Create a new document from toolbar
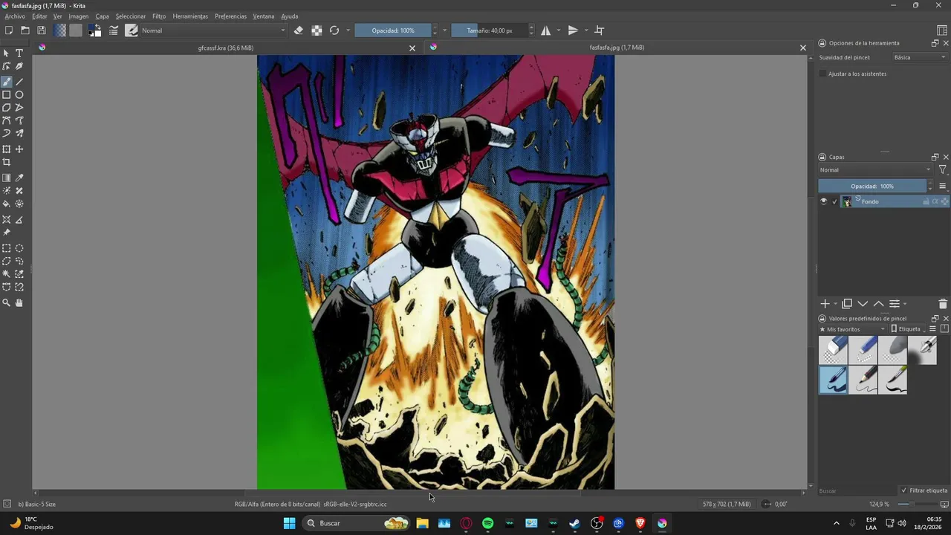This screenshot has height=535, width=951. point(9,30)
